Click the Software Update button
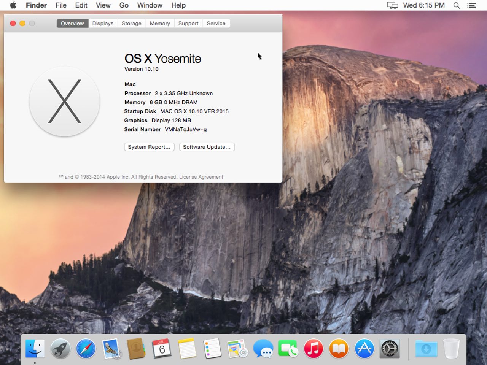487x365 pixels. (207, 147)
